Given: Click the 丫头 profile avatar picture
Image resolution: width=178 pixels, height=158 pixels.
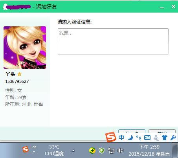Looking at the screenshot, I should click(x=25, y=48).
